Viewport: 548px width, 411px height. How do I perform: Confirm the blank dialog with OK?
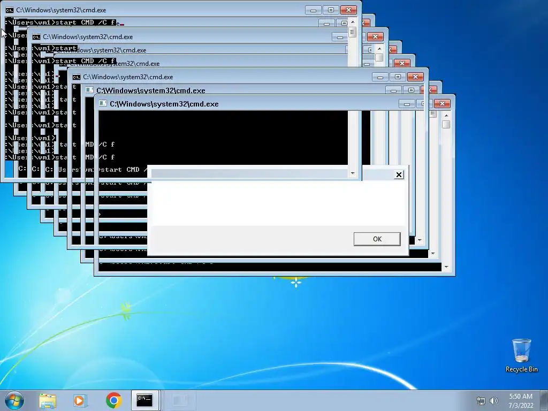pyautogui.click(x=377, y=239)
